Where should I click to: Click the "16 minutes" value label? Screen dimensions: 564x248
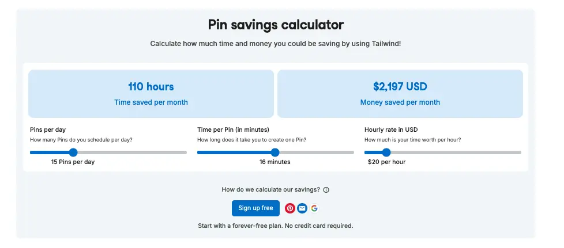pos(275,162)
